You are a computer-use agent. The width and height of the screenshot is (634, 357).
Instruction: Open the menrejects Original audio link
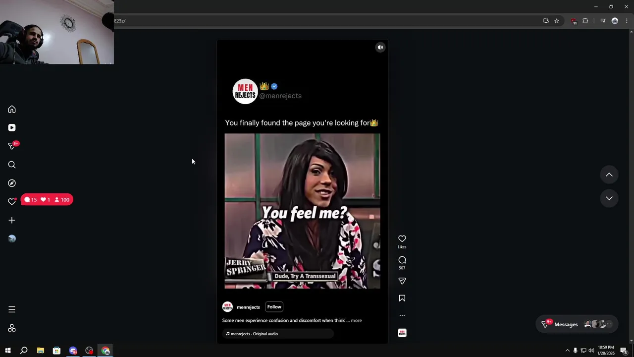[252, 334]
